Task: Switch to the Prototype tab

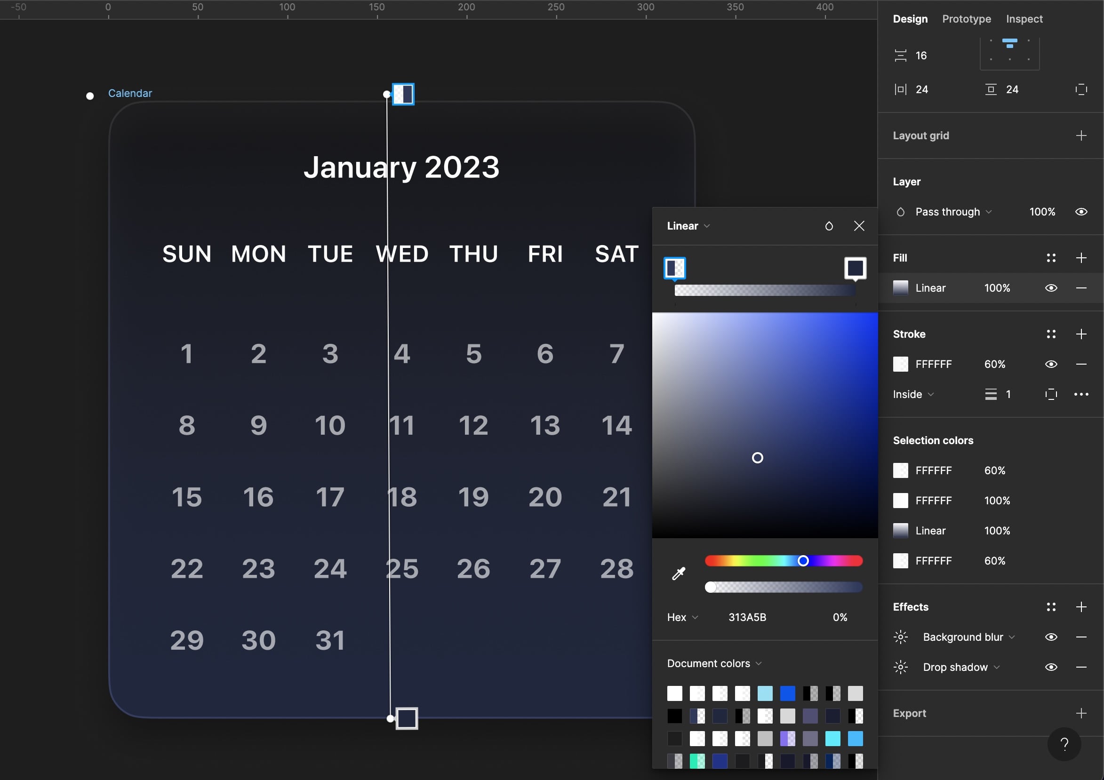Action: pyautogui.click(x=966, y=19)
